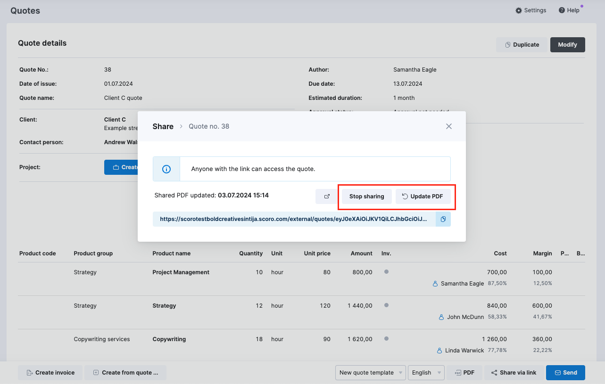Click person icon beside Samantha Eagle

tap(435, 284)
